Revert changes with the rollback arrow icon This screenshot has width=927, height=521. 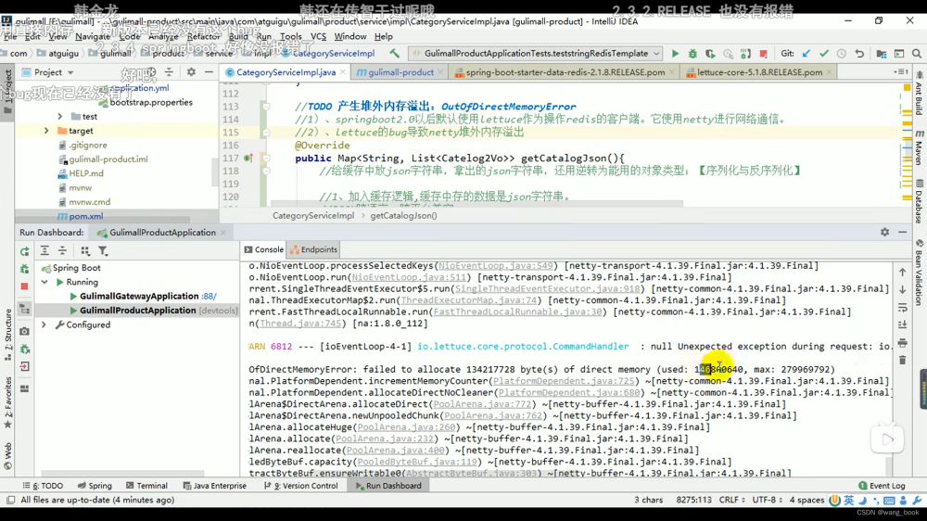click(859, 53)
